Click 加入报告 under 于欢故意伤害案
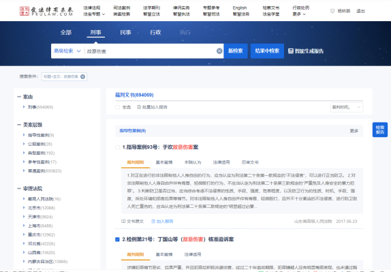Screen dimensions: 391x272 (x=162, y=222)
